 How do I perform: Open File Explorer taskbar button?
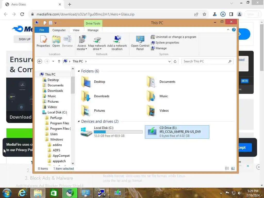(38, 193)
